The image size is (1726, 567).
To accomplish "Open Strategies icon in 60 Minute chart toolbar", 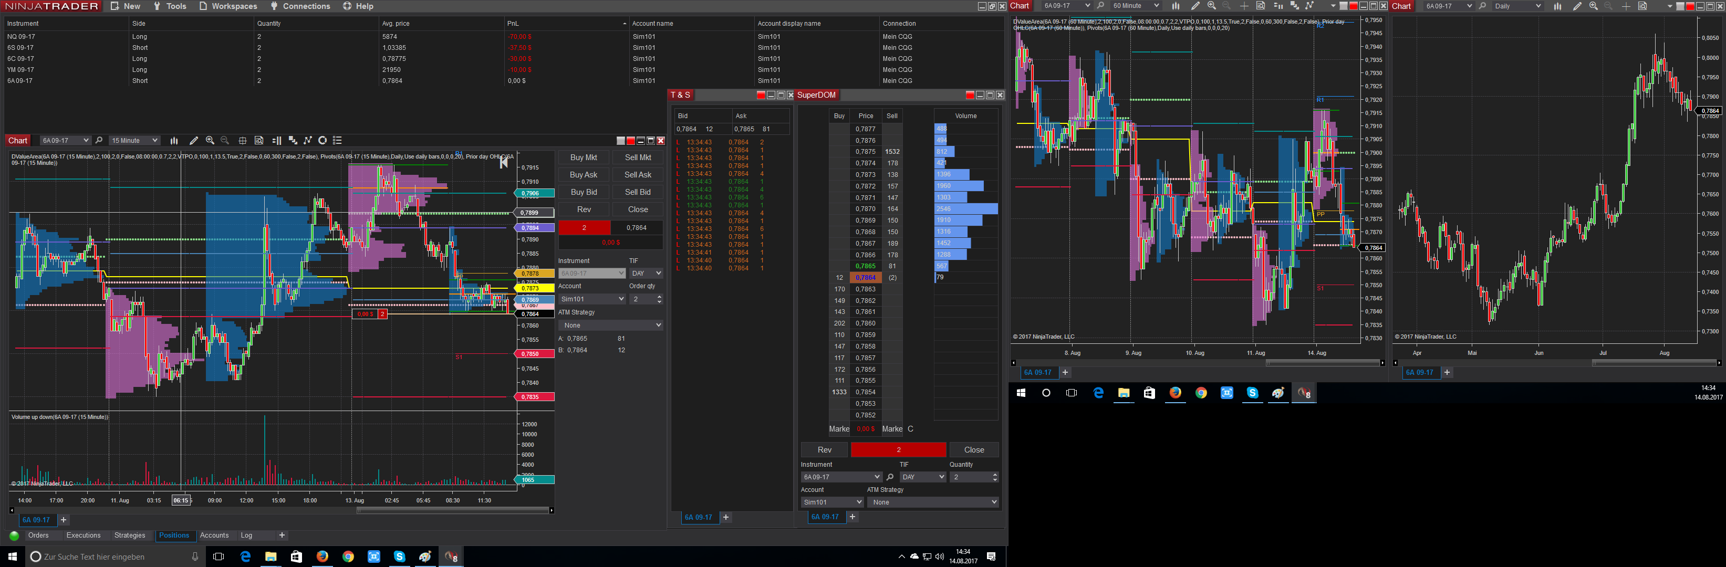I will pos(1310,6).
